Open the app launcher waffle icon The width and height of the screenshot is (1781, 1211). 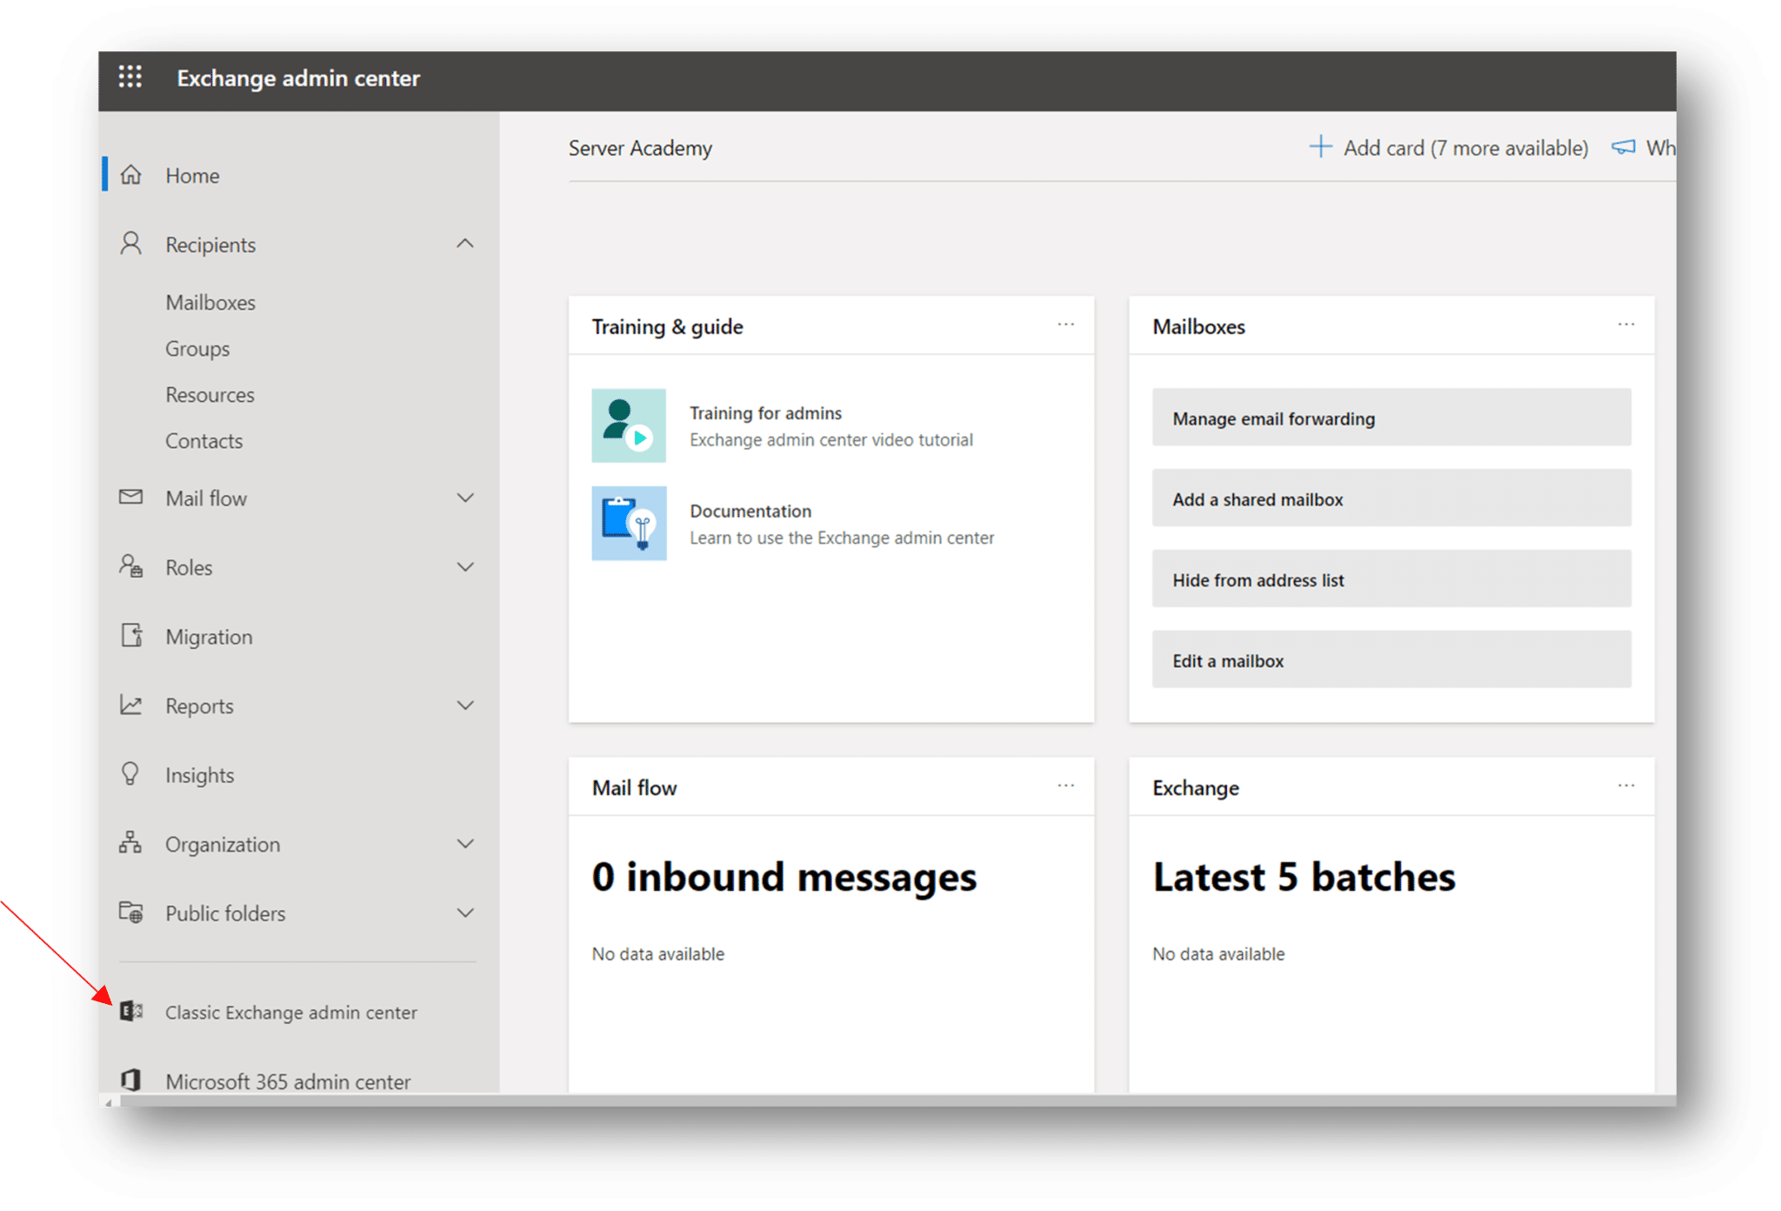click(130, 77)
